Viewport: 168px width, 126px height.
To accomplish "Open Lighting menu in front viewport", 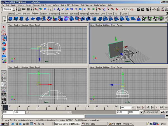I will click(x=25, y=67).
